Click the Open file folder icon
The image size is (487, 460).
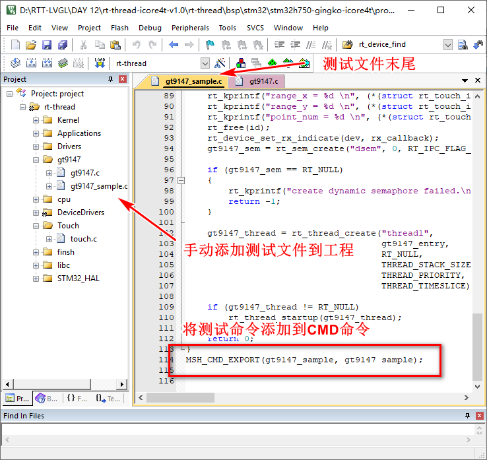[x=31, y=45]
